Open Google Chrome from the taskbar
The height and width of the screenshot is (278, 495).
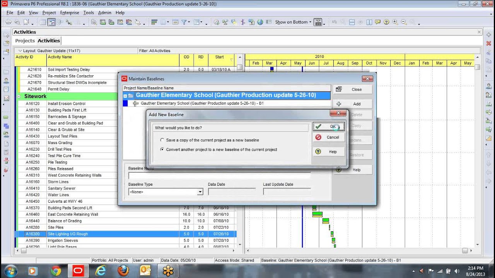coord(56,271)
